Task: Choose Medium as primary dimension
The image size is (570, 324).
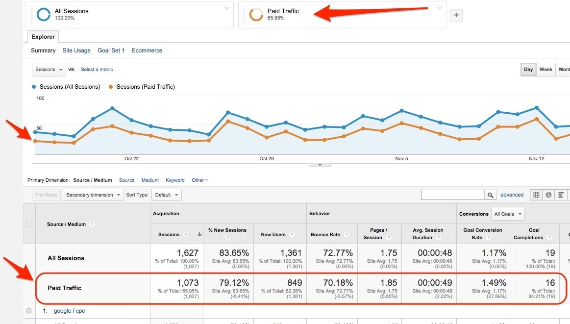Action: click(150, 180)
